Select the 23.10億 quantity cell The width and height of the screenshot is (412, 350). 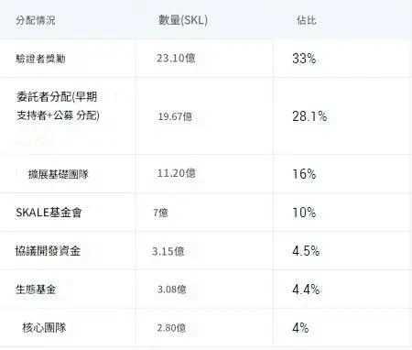tap(176, 58)
